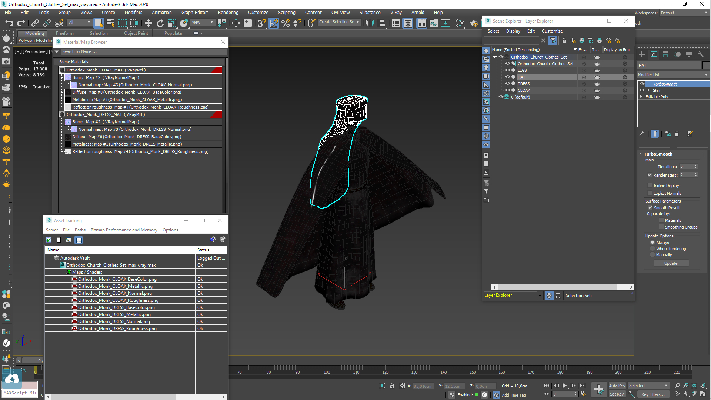Open the selection filter All dropdown
This screenshot has width=711, height=400.
pos(79,22)
